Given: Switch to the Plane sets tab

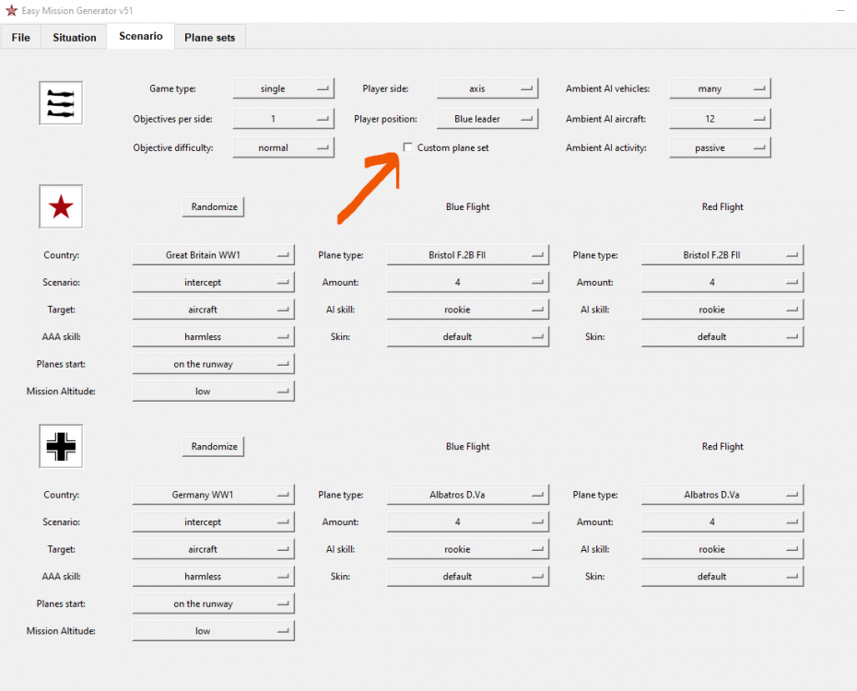Looking at the screenshot, I should 209,38.
